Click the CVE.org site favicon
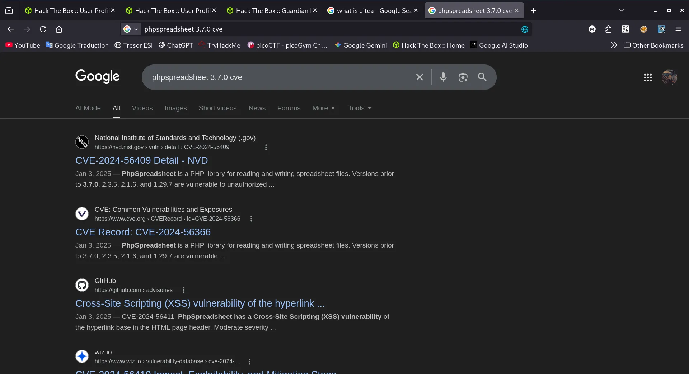Screen dimensions: 689x374 click(x=82, y=214)
